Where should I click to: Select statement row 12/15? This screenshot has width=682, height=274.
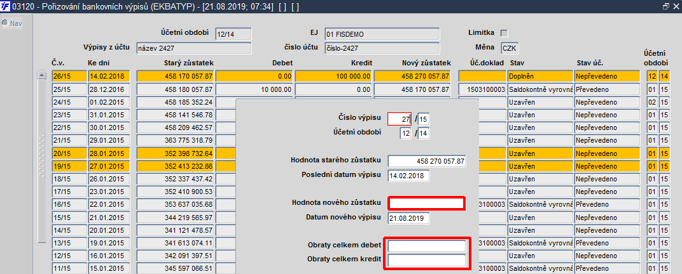68,256
